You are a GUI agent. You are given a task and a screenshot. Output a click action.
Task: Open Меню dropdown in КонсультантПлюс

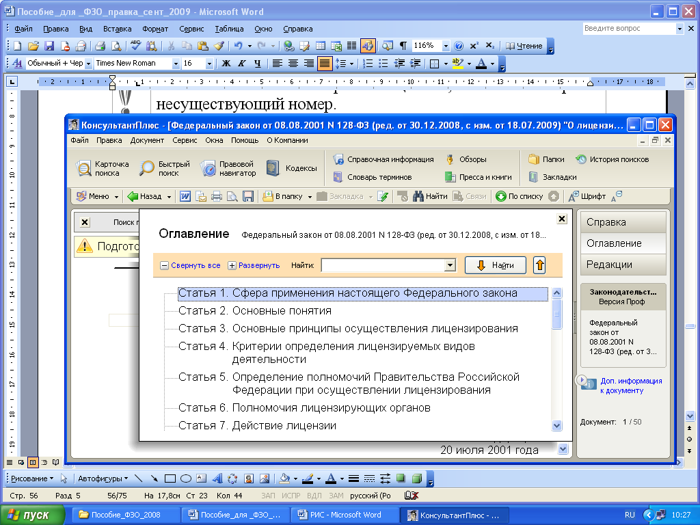[98, 196]
